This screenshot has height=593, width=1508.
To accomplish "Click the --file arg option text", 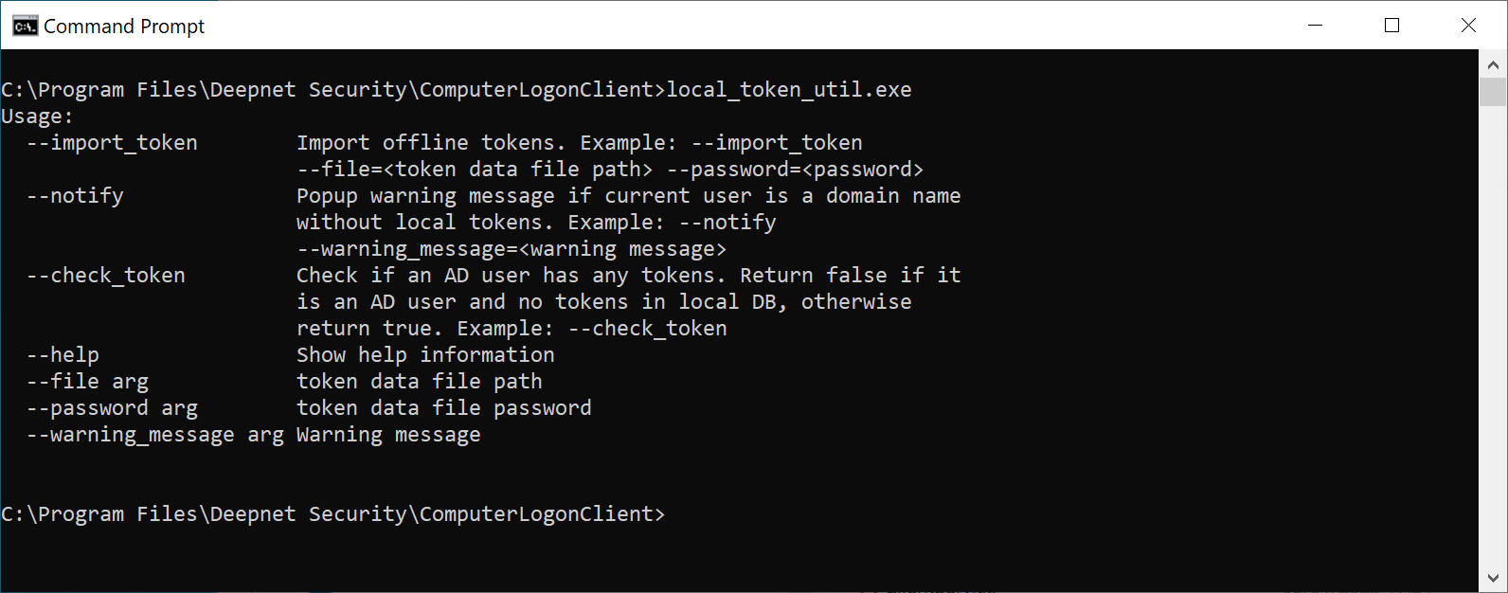I will (87, 382).
